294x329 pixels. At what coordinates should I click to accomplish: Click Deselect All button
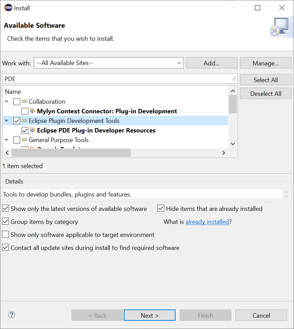click(x=266, y=93)
